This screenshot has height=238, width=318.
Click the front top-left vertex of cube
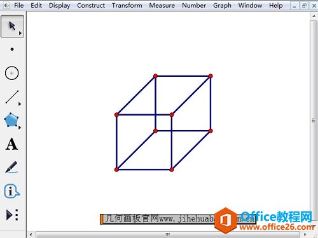(116, 115)
